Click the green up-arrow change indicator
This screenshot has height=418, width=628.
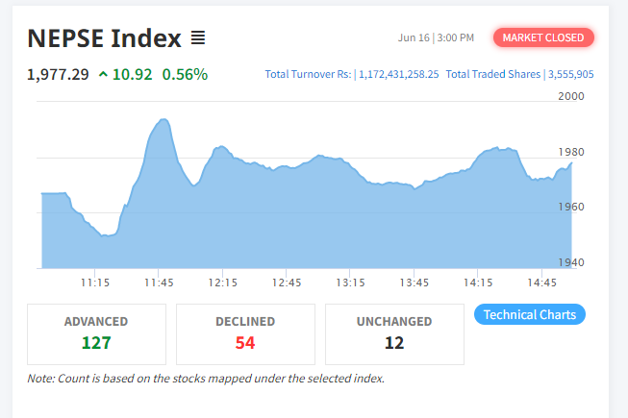(x=103, y=74)
